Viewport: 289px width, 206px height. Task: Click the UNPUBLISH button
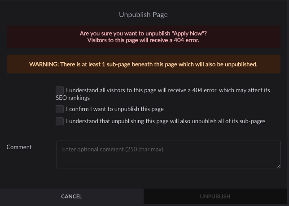tap(215, 197)
